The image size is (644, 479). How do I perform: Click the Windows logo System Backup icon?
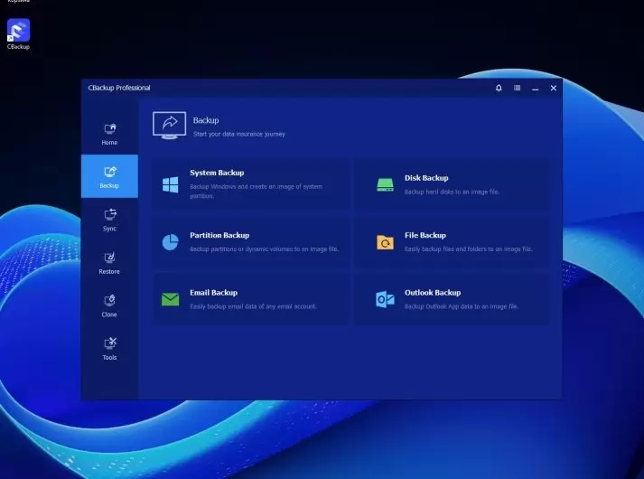point(171,184)
